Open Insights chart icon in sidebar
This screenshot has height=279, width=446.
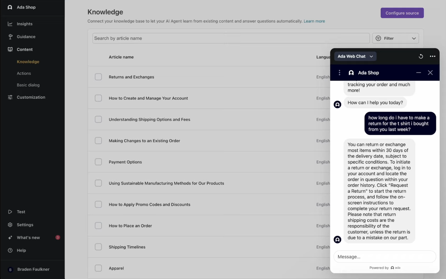pos(10,24)
